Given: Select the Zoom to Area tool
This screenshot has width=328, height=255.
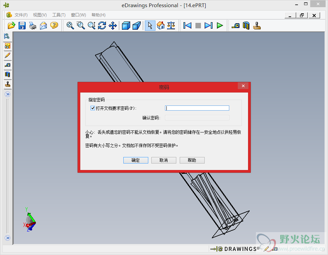Looking at the screenshot, I should tap(81, 26).
